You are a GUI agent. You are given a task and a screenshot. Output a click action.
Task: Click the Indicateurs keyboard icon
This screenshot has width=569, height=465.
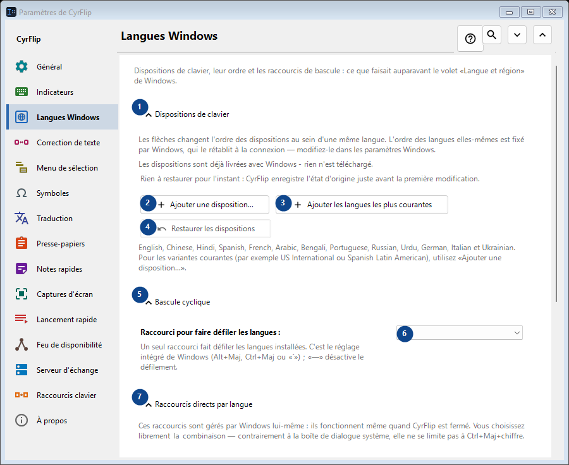click(x=21, y=92)
